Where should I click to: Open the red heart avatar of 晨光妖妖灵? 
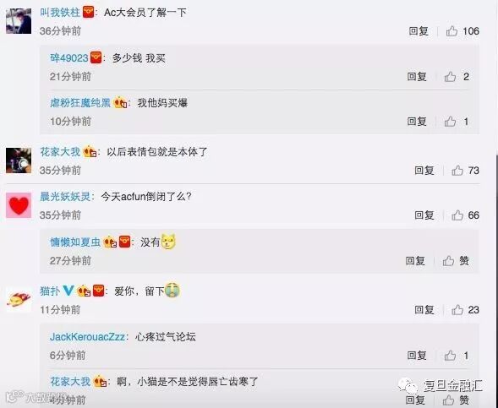tap(19, 205)
